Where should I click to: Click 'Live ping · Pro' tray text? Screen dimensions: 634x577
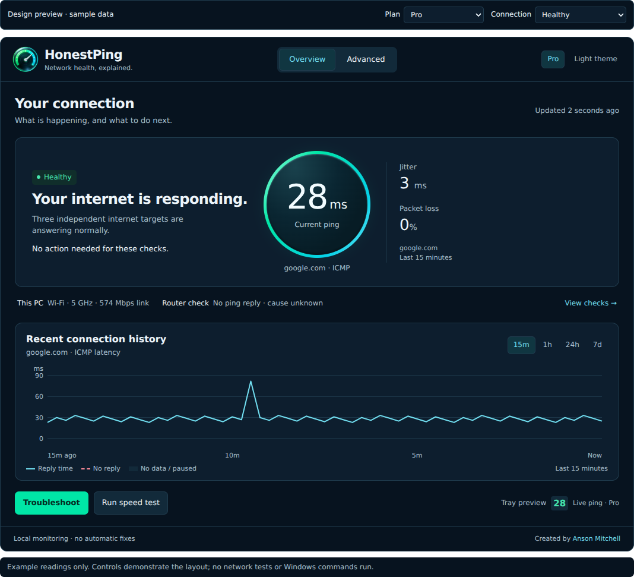pos(595,503)
